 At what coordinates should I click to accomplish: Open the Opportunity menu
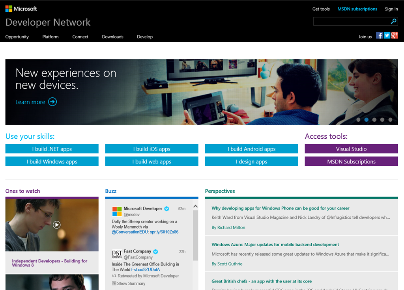(x=17, y=37)
